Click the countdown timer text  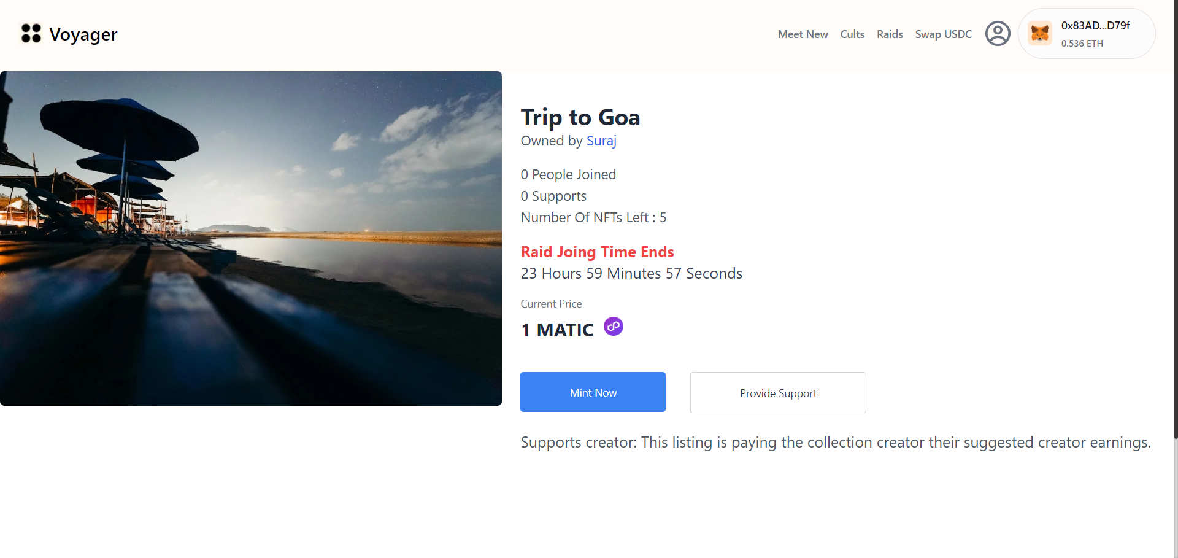[x=631, y=274]
